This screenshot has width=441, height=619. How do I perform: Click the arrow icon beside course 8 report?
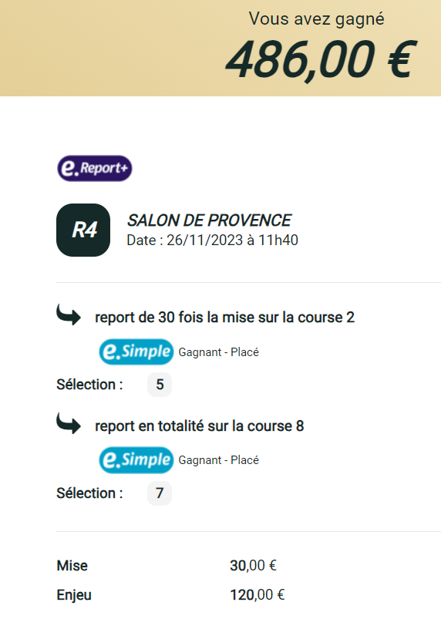[69, 424]
